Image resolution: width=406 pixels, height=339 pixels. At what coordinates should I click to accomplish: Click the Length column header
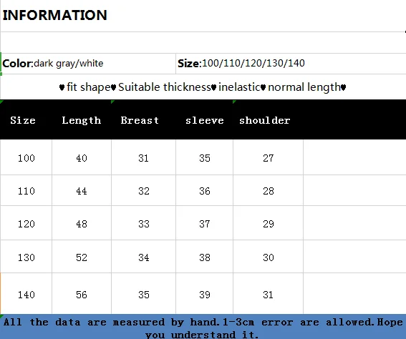click(x=82, y=120)
